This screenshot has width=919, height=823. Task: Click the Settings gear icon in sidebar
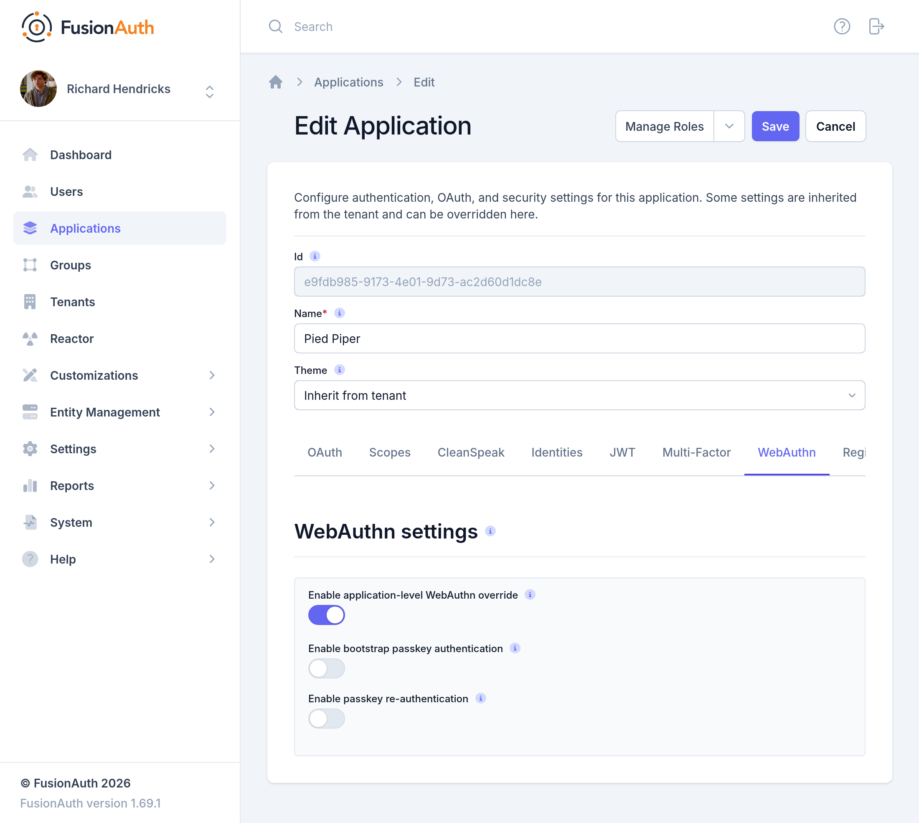pos(30,449)
